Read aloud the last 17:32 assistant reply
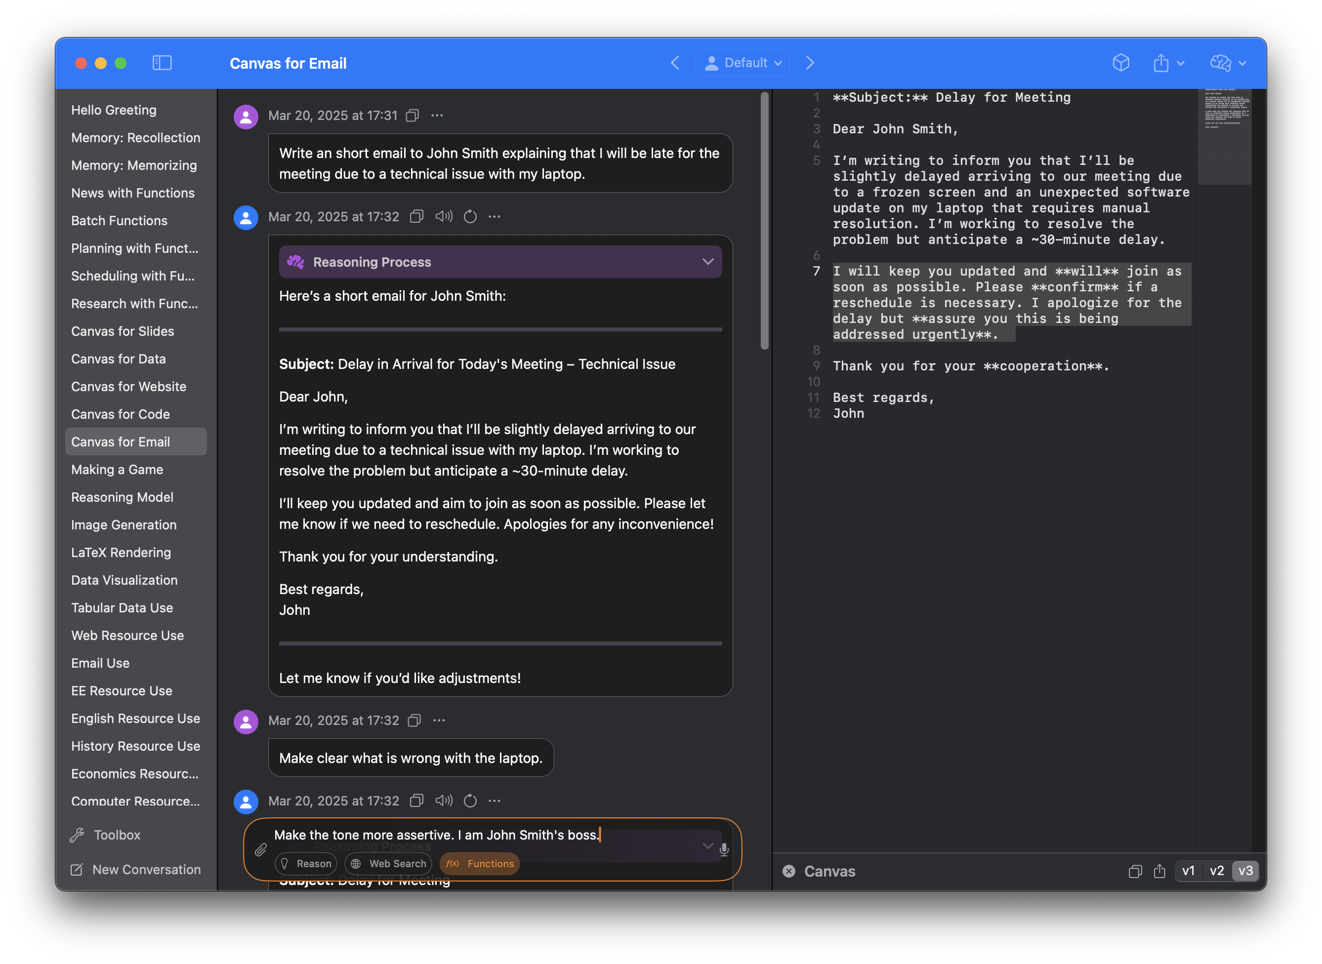 (444, 801)
